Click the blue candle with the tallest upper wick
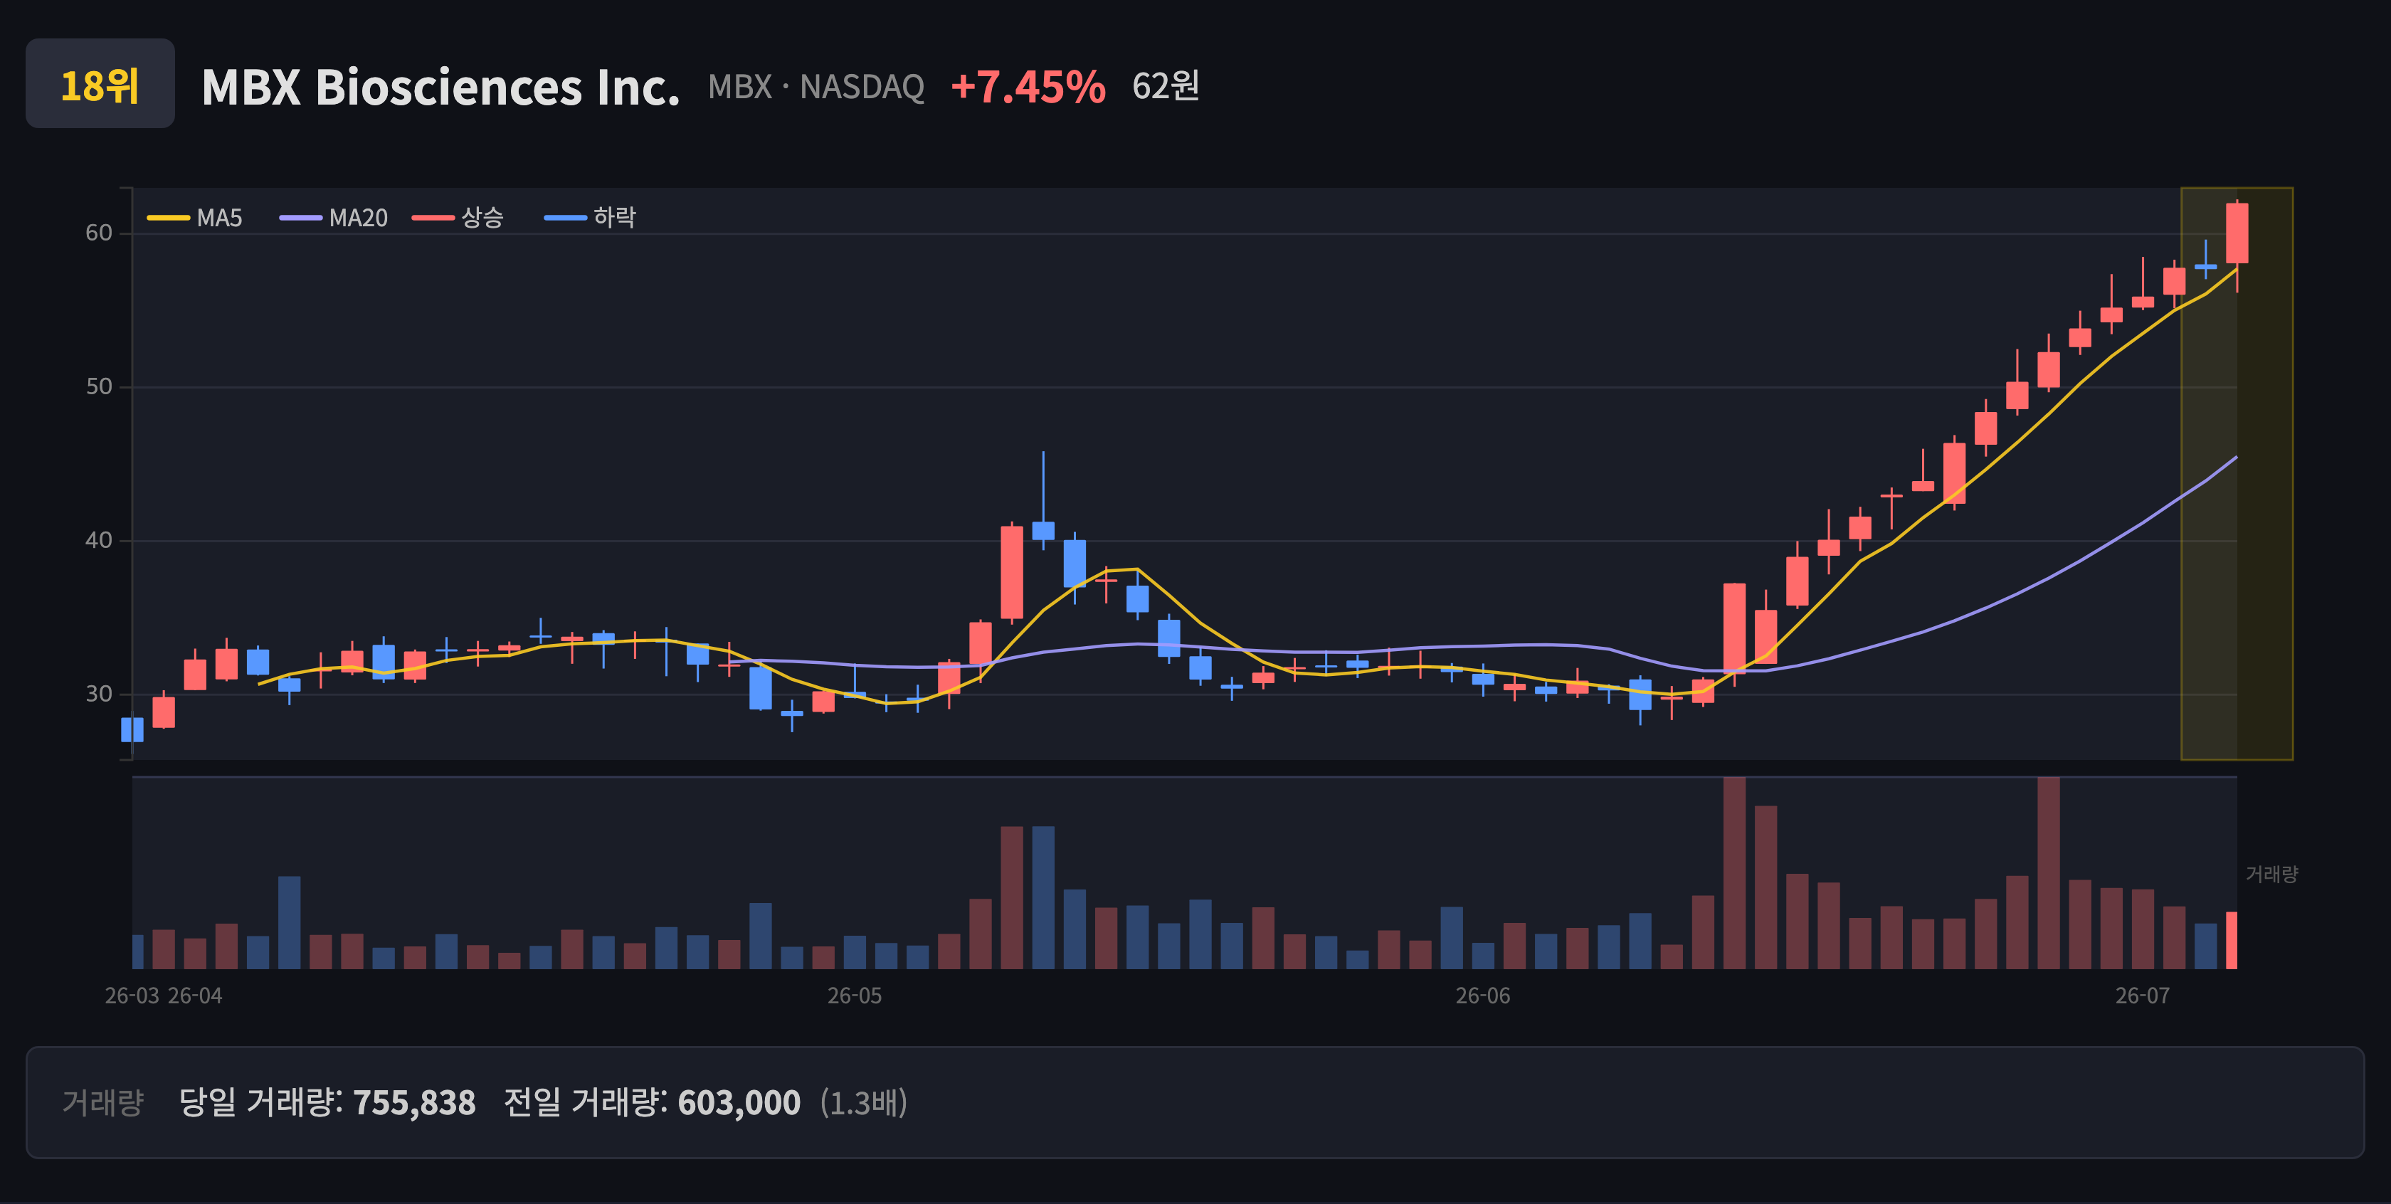 [1043, 530]
